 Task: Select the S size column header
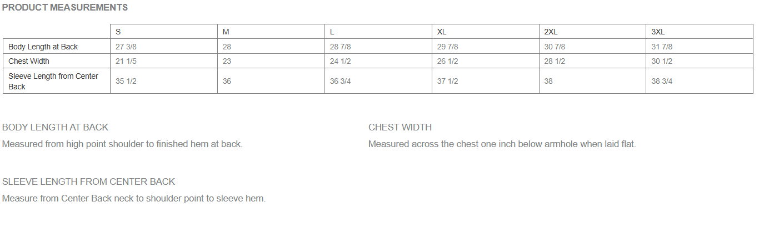(118, 32)
